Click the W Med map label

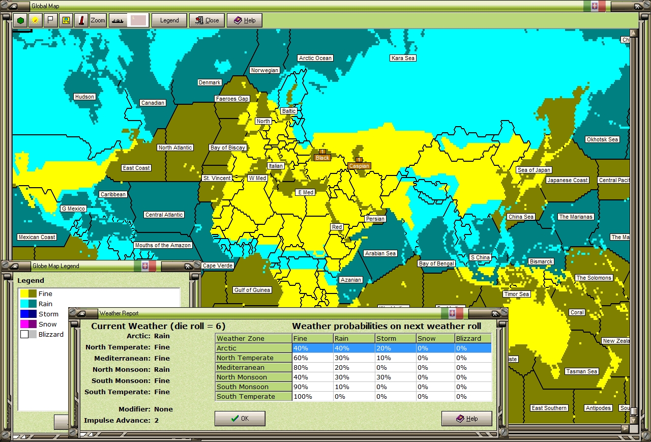click(x=257, y=178)
